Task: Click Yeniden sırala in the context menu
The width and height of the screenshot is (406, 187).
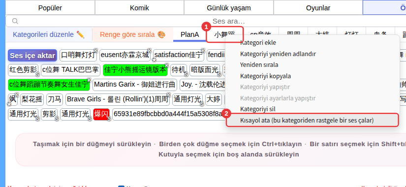Action: point(259,65)
